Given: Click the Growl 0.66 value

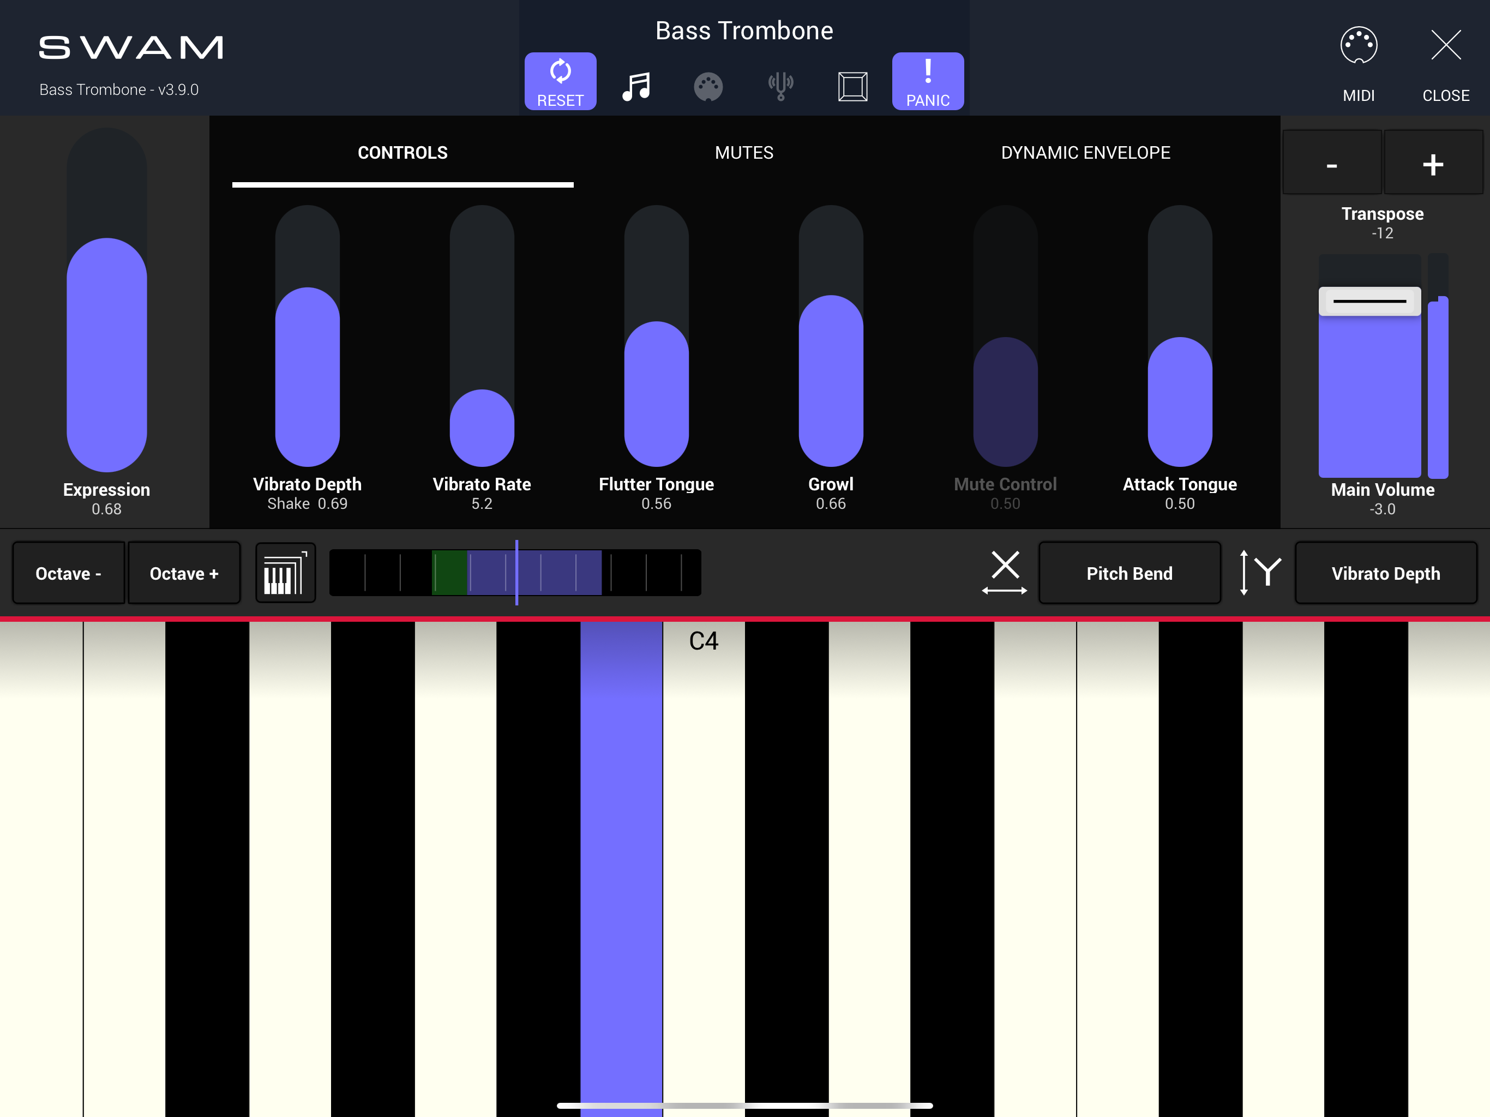Looking at the screenshot, I should [831, 504].
